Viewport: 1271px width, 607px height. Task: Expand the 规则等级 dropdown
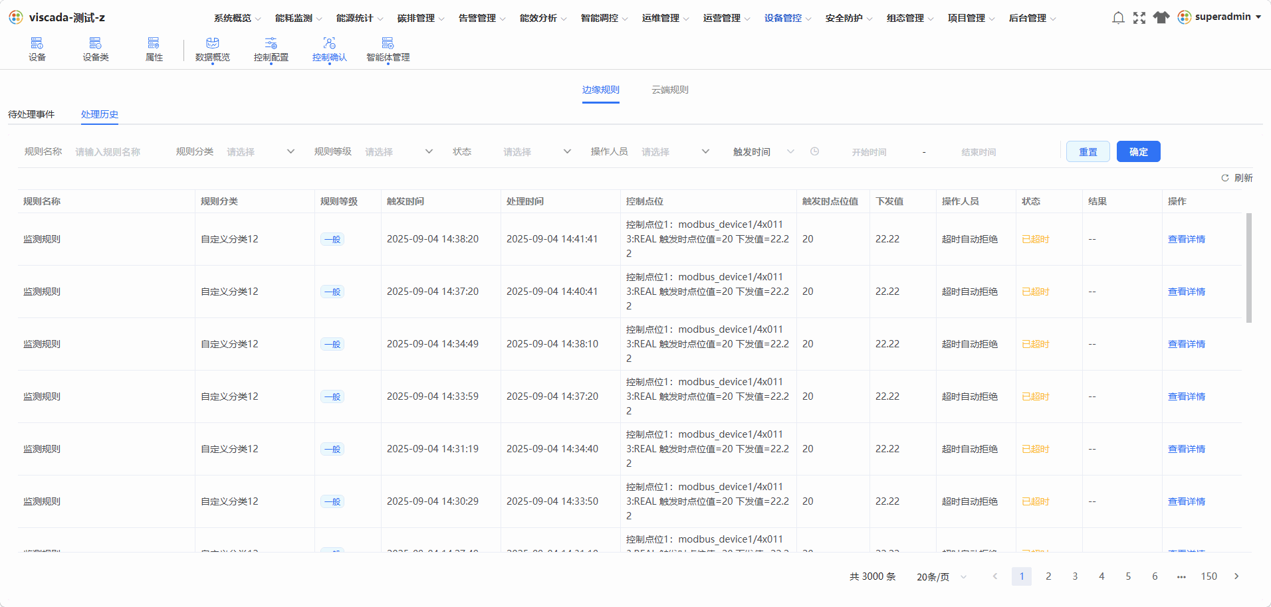(399, 152)
